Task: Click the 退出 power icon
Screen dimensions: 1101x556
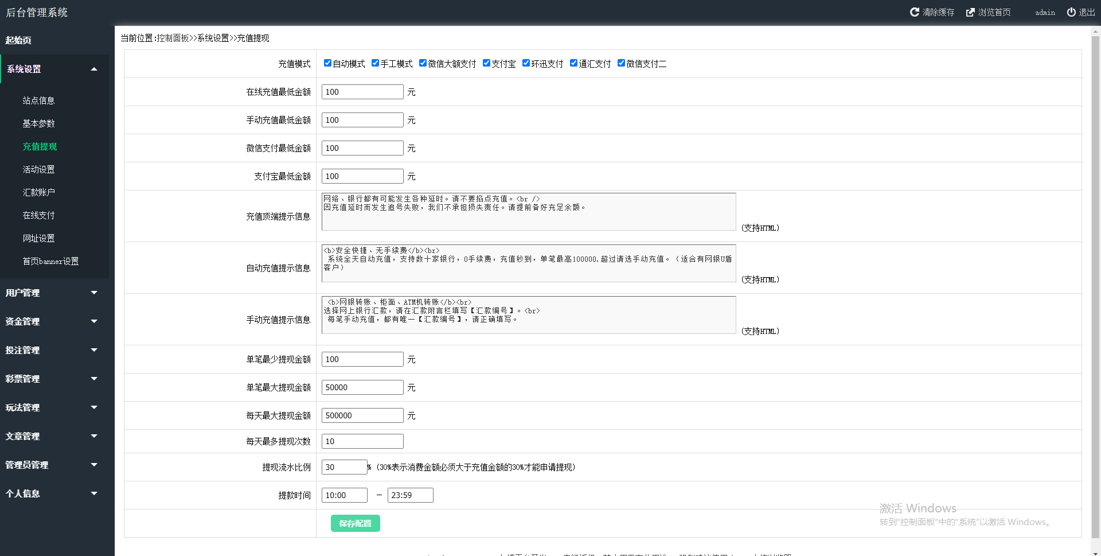Action: tap(1071, 12)
